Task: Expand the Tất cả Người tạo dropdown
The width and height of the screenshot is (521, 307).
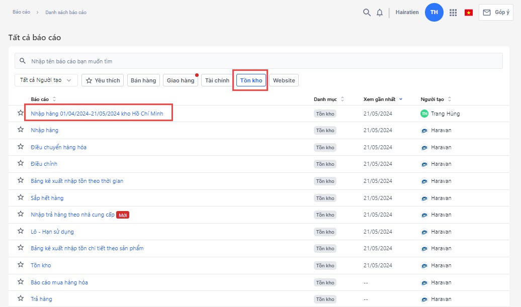Action: (x=46, y=80)
